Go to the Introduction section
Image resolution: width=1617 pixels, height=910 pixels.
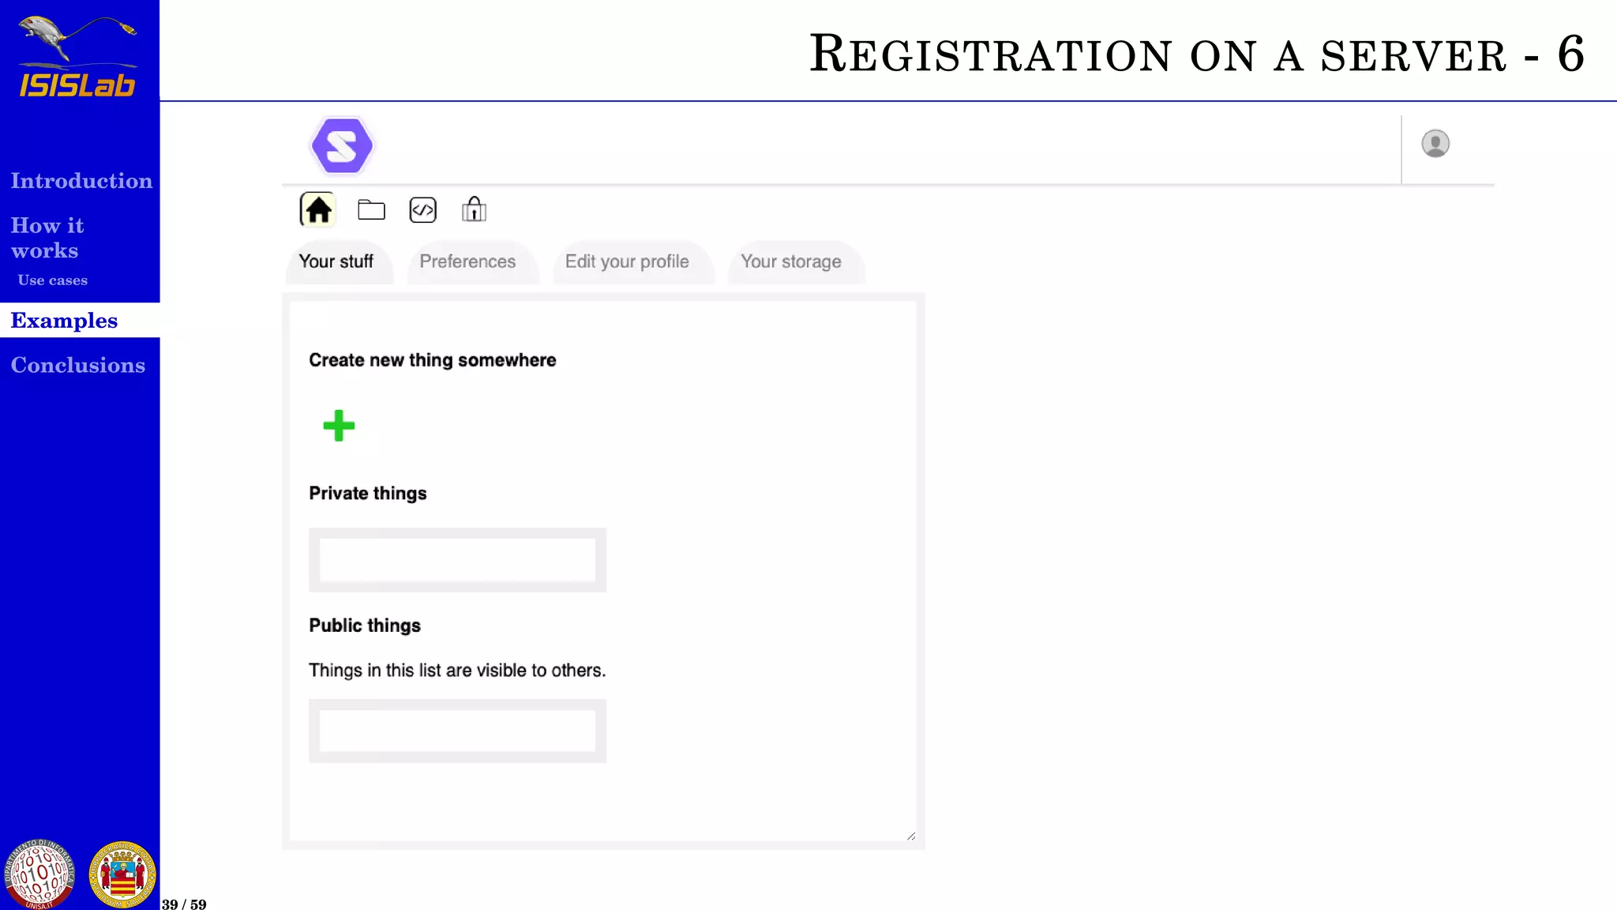pyautogui.click(x=81, y=181)
